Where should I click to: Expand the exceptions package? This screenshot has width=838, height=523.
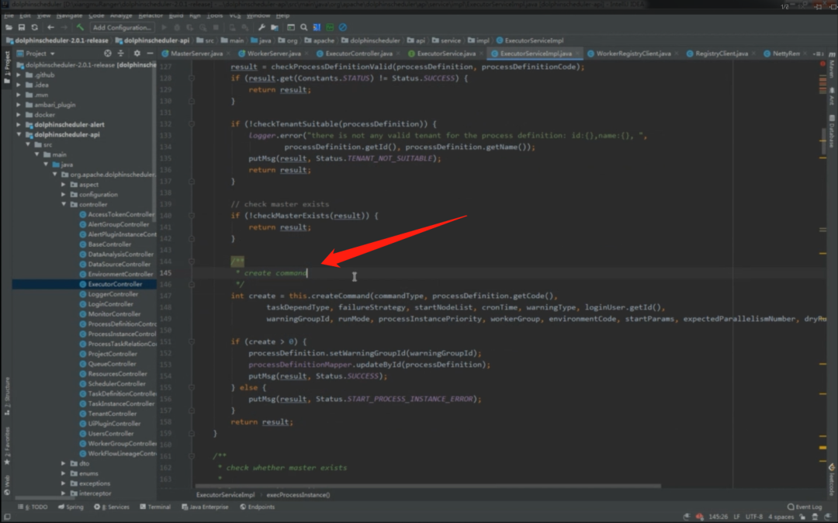coord(64,483)
